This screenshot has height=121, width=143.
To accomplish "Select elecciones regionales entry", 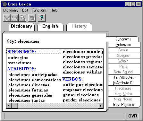I will tap(83, 62).
